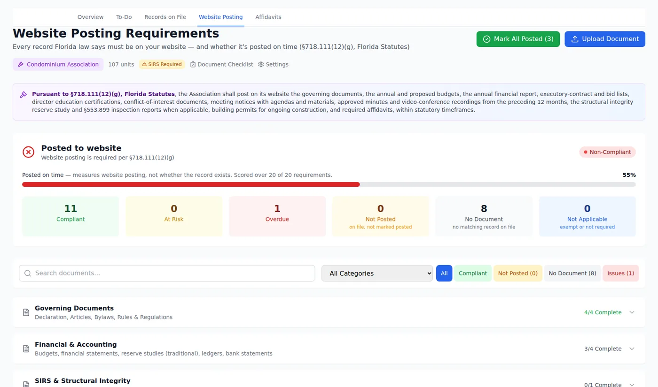Filter by Not Posted (0) chip
Image resolution: width=658 pixels, height=387 pixels.
(x=518, y=273)
